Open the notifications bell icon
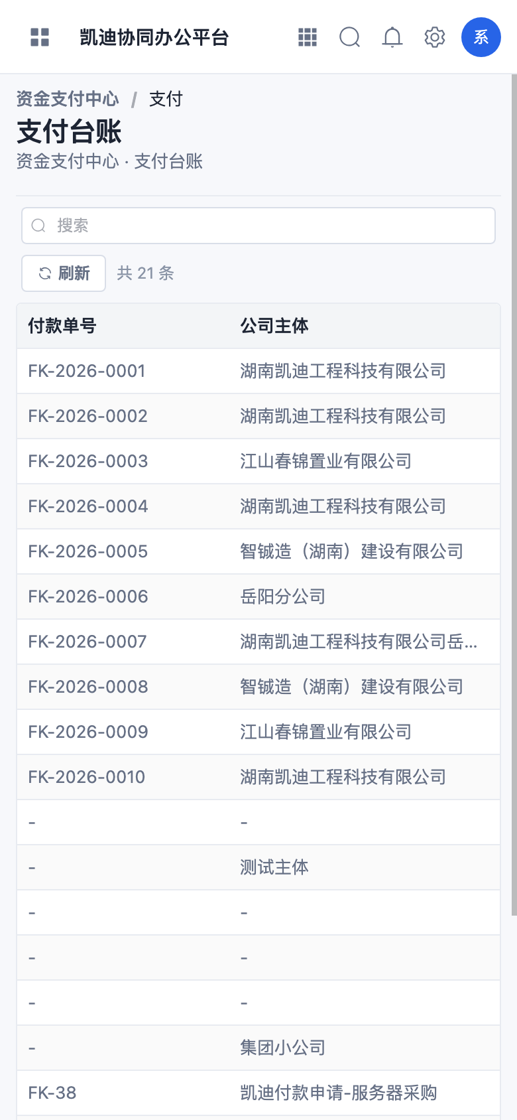The height and width of the screenshot is (1120, 517). pos(392,37)
